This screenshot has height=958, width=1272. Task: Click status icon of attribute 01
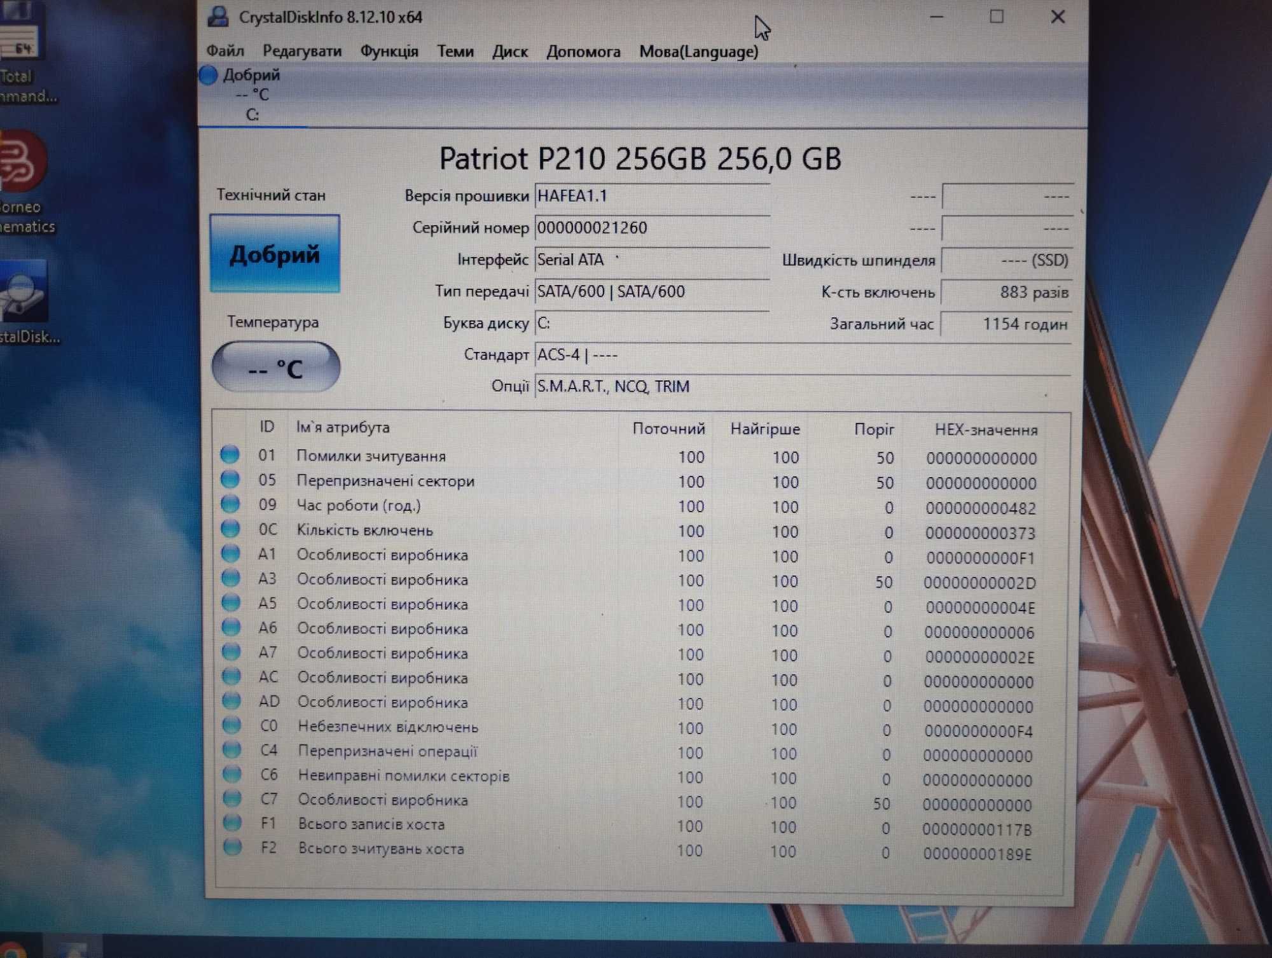(230, 455)
